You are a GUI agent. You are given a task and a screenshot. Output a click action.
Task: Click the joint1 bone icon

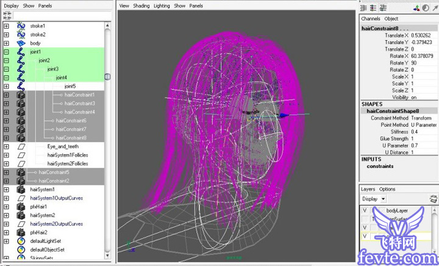[x=21, y=52]
